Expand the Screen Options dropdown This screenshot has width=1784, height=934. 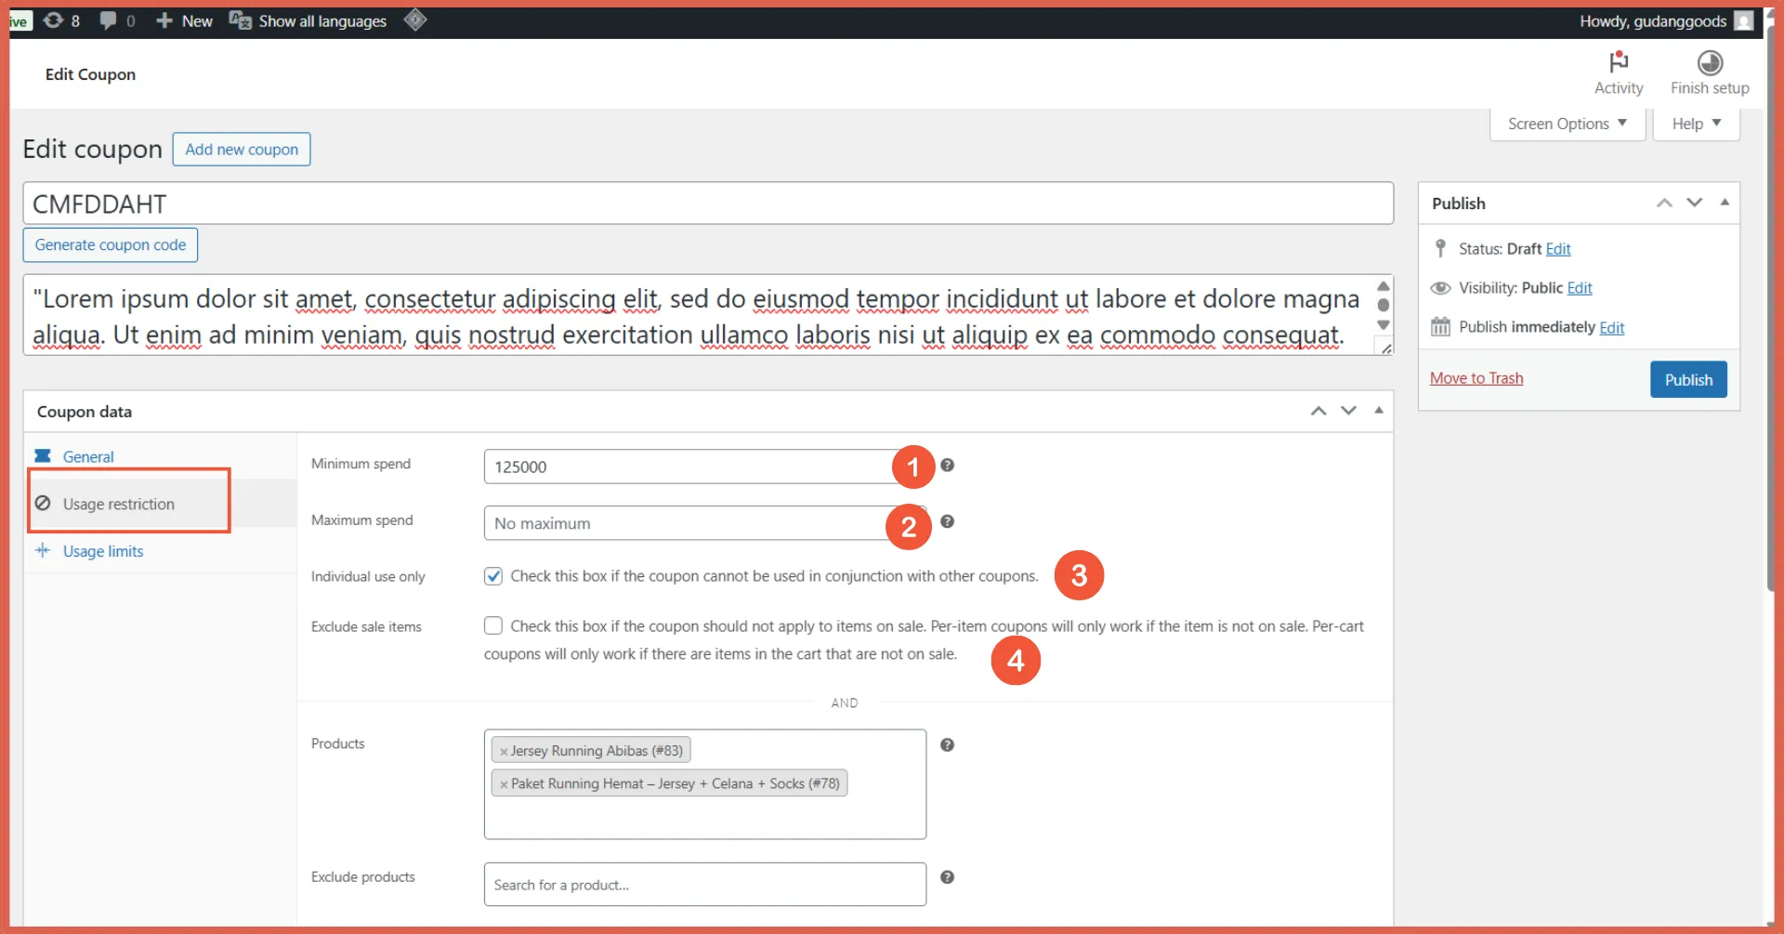click(1567, 124)
